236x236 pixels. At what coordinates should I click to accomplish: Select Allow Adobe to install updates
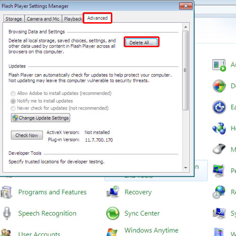[x=13, y=93]
